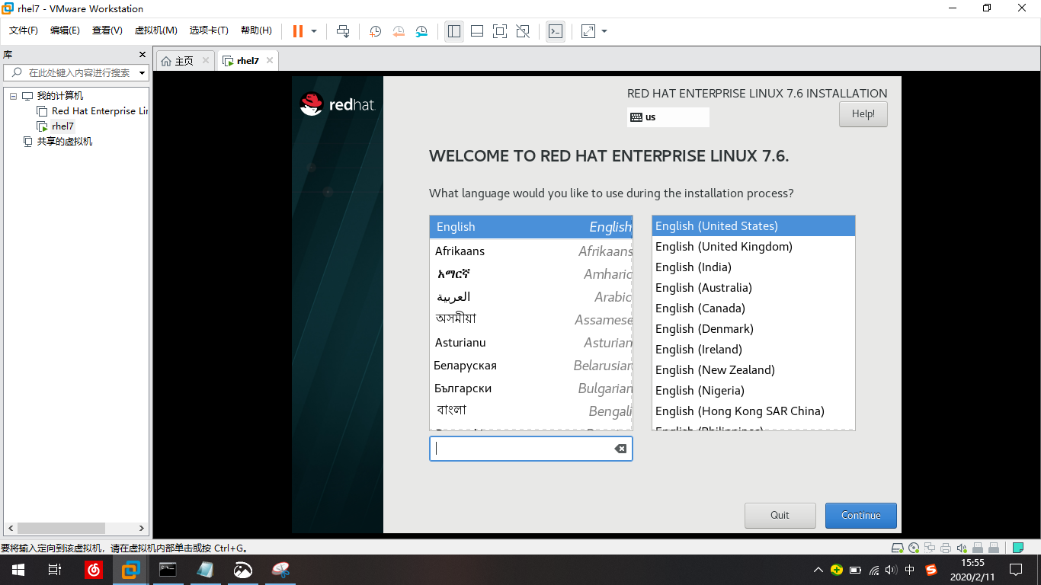Select Belarusian in the language list
This screenshot has width=1041, height=585.
531,365
